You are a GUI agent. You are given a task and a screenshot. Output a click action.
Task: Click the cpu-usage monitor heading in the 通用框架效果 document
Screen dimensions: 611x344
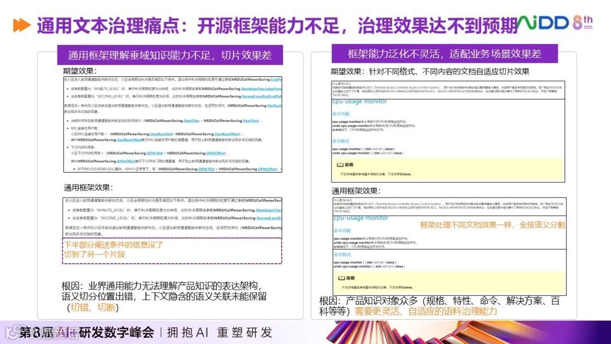(x=361, y=218)
